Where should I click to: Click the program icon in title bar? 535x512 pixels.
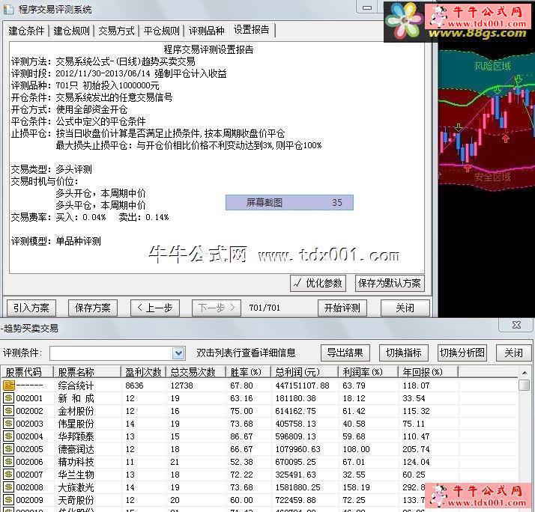pyautogui.click(x=8, y=8)
